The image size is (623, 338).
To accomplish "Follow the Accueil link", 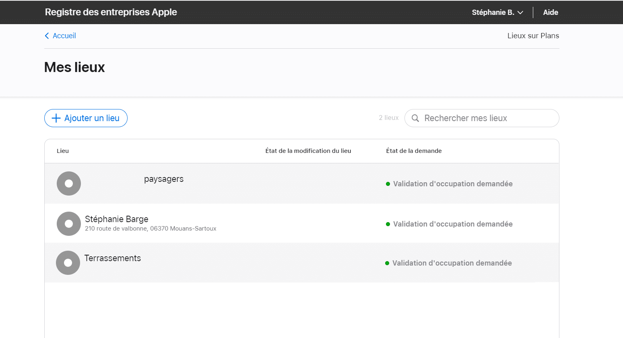I will pos(64,35).
